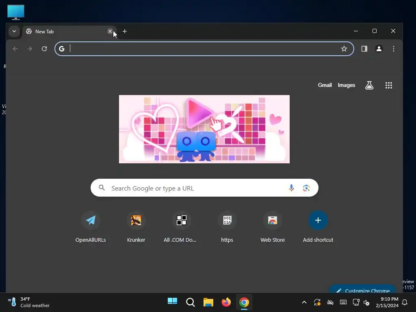This screenshot has height=312, width=416.
Task: Click the Customize Chrome button
Action: tap(362, 289)
